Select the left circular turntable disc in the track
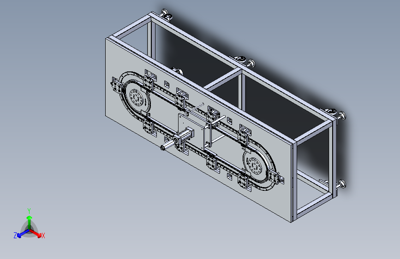The width and height of the screenshot is (400, 259). point(136,98)
